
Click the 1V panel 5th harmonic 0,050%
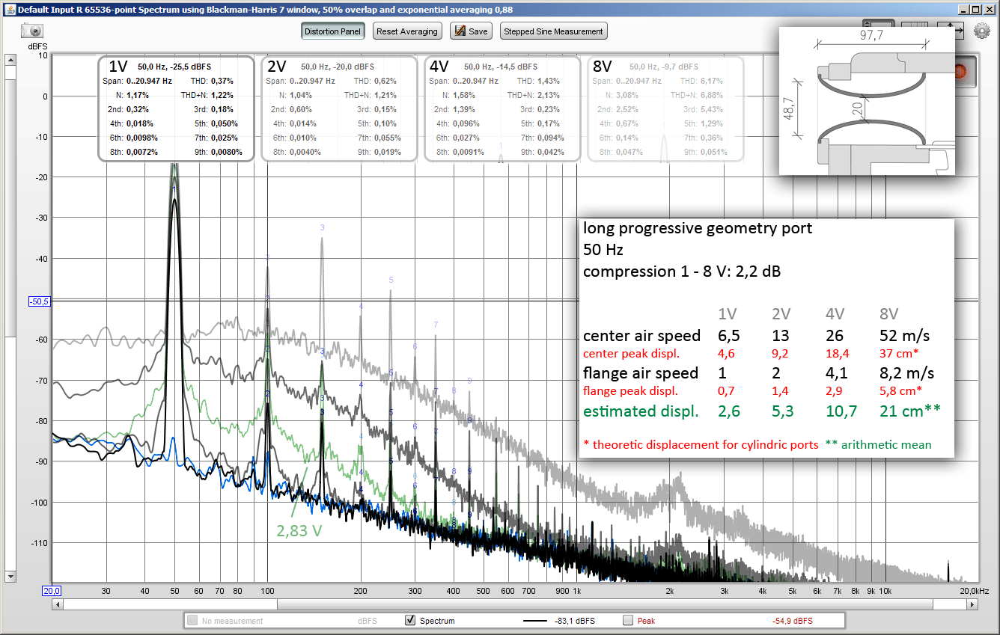[x=225, y=123]
